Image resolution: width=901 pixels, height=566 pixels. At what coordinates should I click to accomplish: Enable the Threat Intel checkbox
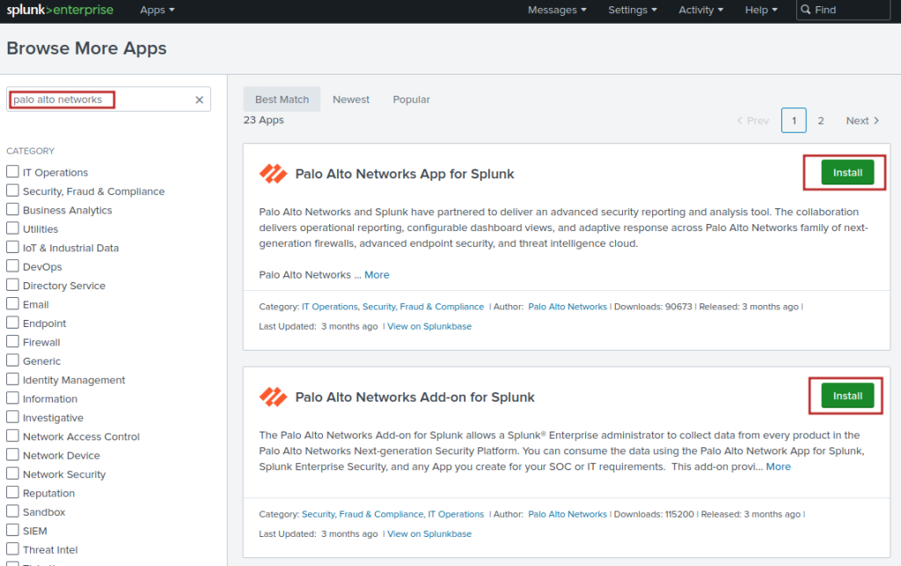tap(12, 549)
